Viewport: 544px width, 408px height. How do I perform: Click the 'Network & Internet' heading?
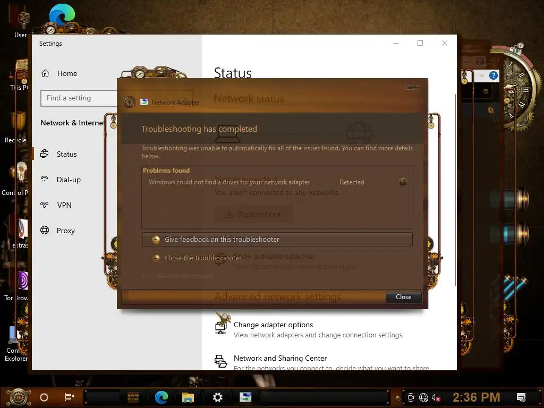pyautogui.click(x=72, y=123)
